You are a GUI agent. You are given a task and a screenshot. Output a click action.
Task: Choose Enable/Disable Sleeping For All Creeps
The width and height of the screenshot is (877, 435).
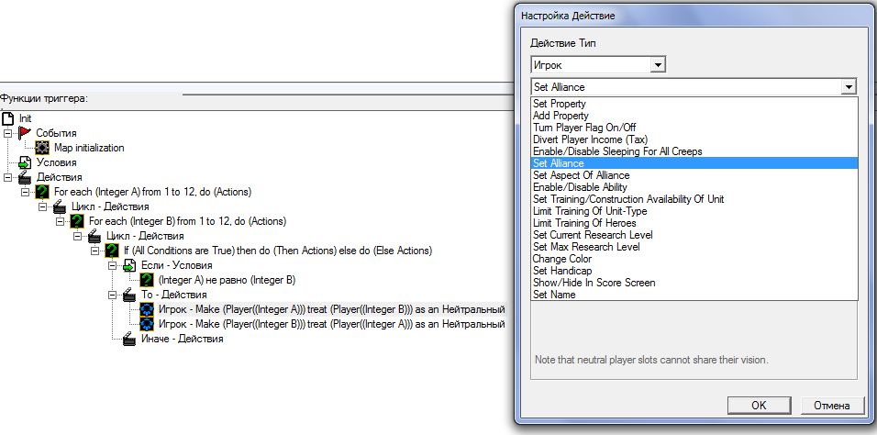(x=694, y=151)
